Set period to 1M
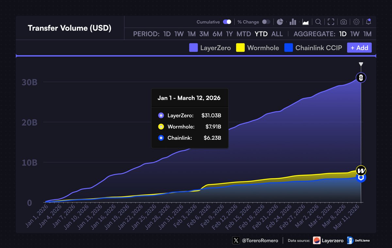 [x=191, y=34]
